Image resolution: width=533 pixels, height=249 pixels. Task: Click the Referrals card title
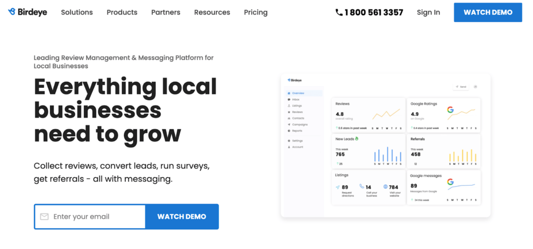pos(417,139)
